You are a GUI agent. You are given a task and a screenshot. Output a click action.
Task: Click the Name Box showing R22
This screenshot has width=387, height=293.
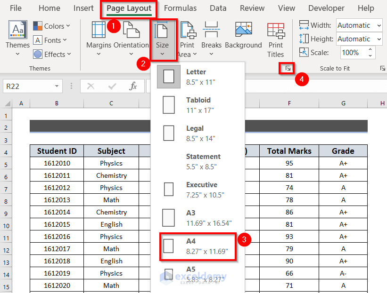point(29,86)
